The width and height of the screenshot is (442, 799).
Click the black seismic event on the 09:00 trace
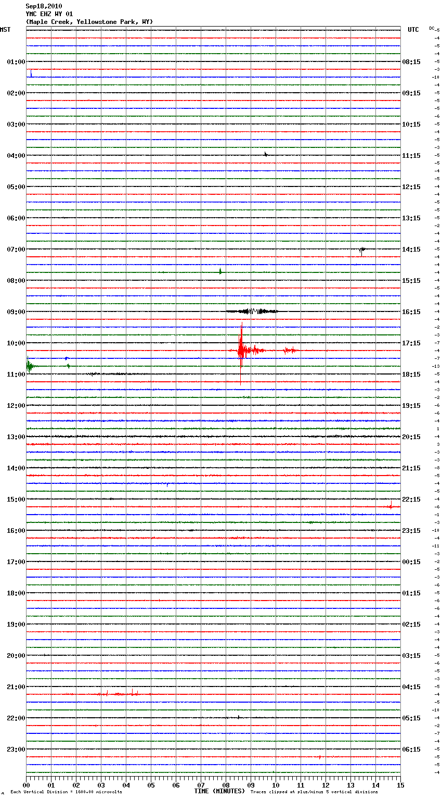pyautogui.click(x=253, y=311)
